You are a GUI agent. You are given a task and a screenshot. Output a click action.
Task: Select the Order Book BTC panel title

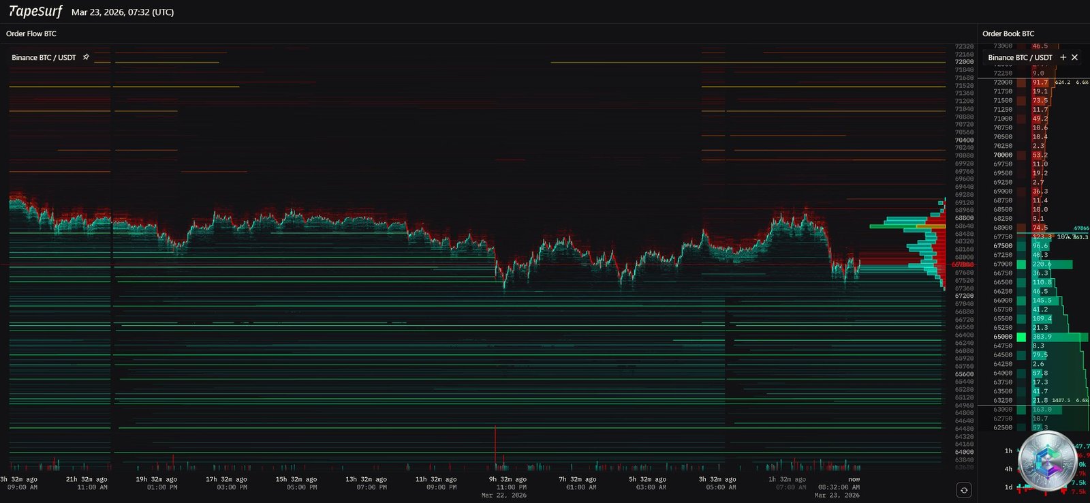[x=1008, y=33]
